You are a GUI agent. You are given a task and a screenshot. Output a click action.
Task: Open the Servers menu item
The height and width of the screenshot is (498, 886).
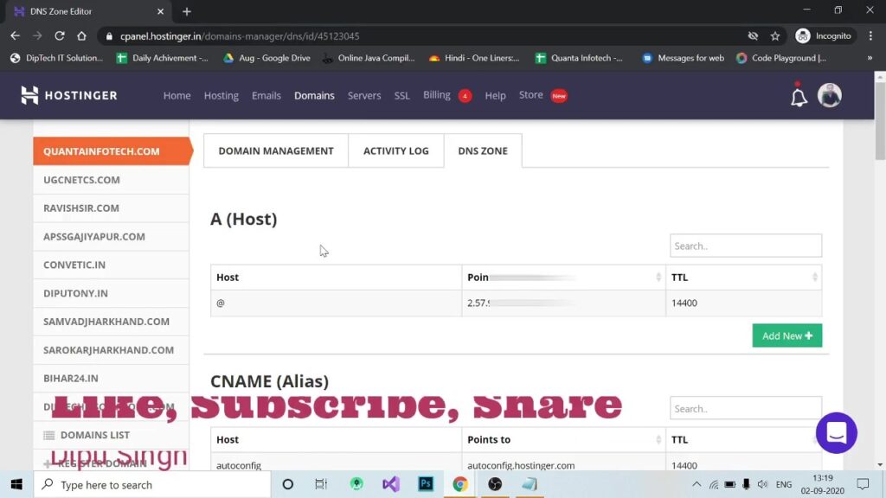(364, 95)
